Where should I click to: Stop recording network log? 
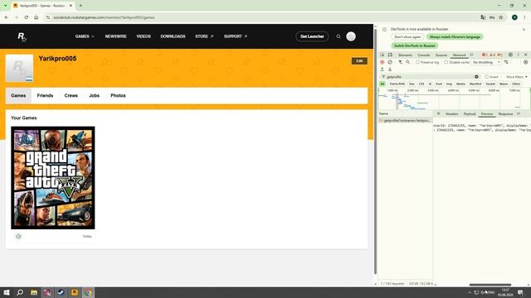click(x=382, y=62)
